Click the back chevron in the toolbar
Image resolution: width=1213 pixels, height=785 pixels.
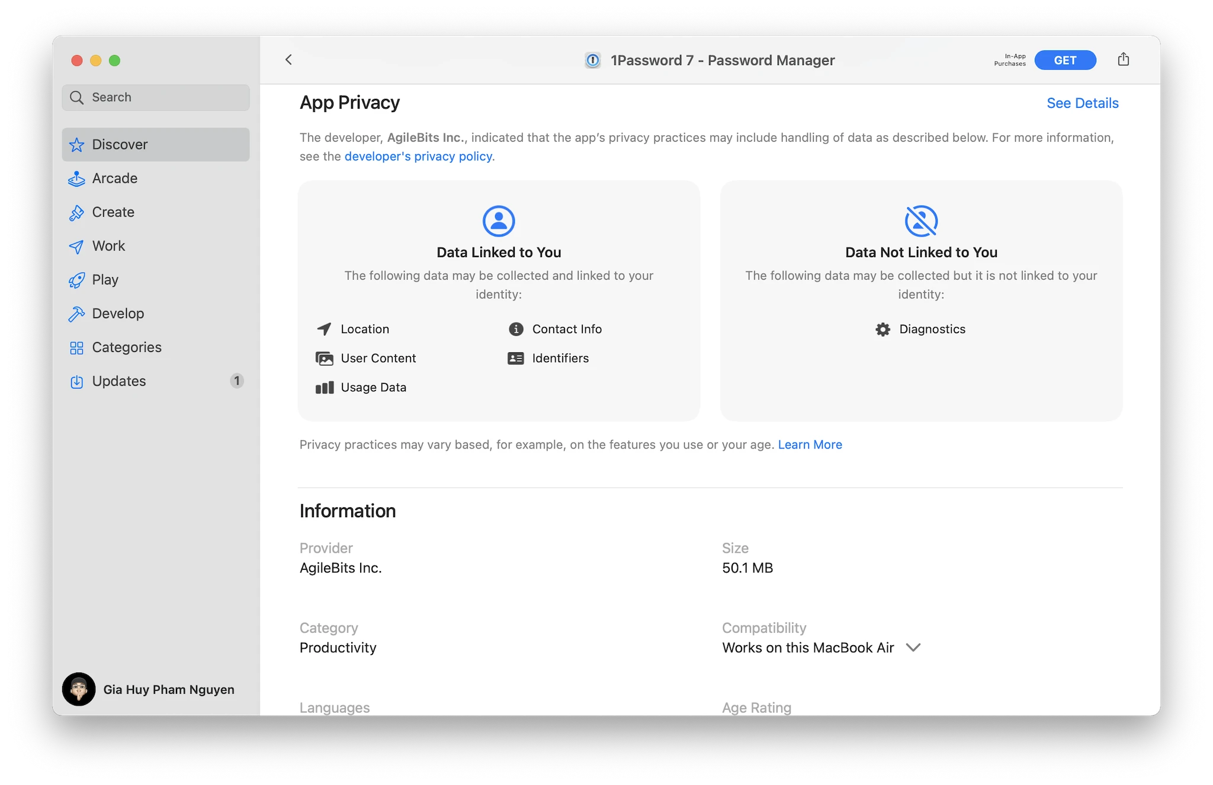point(288,60)
